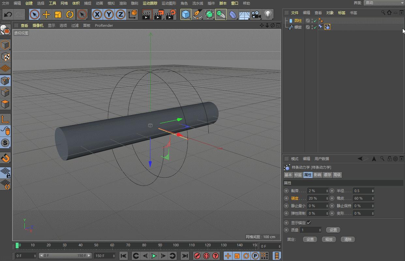Select the Move tool icon

tap(47, 14)
